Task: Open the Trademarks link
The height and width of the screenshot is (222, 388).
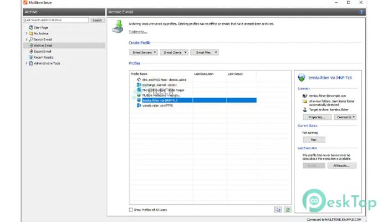Action: 138,32
